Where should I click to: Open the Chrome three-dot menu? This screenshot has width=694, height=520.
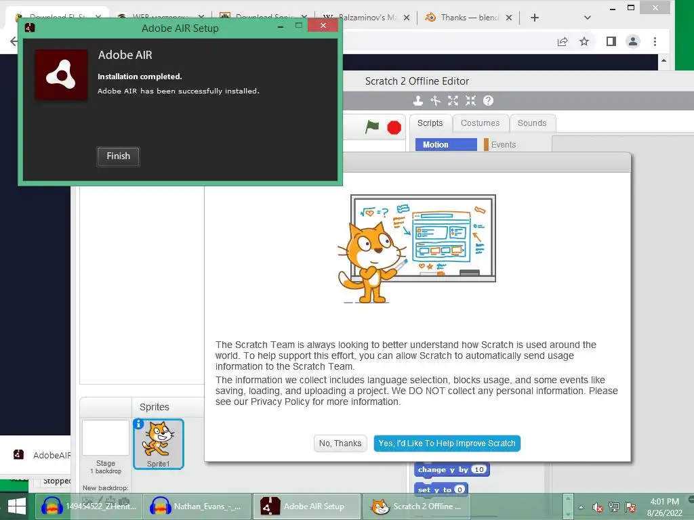tap(655, 41)
